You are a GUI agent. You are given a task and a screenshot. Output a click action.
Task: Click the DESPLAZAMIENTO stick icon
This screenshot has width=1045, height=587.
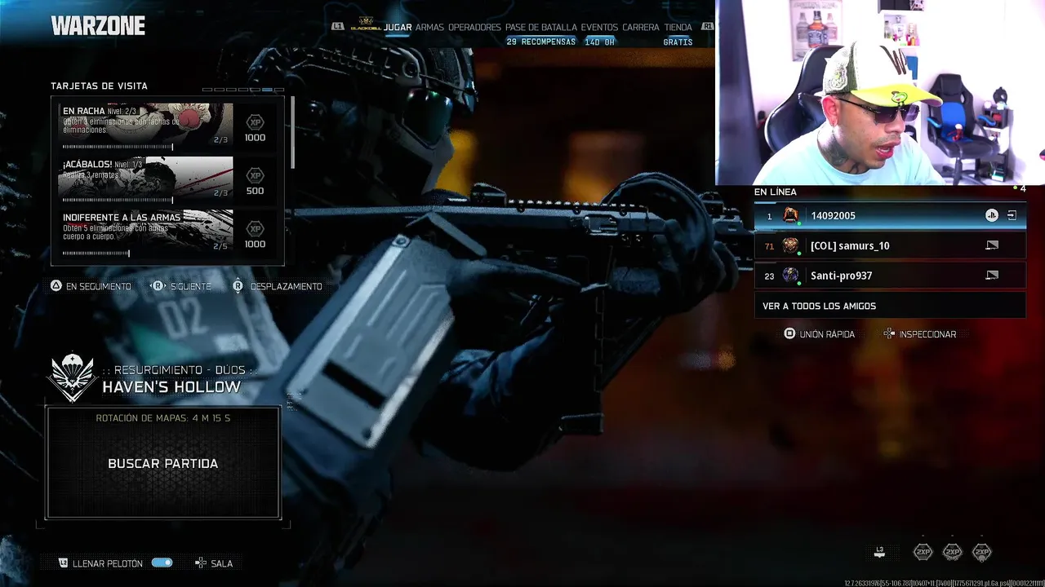[x=238, y=286]
